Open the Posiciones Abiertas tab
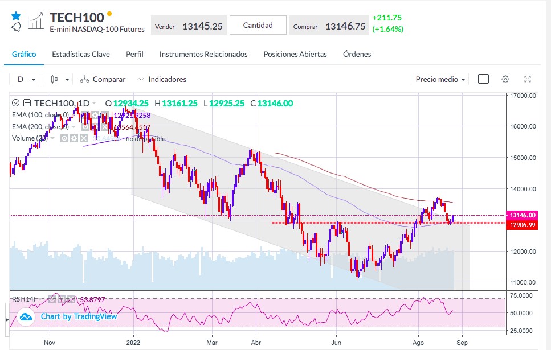Image resolution: width=551 pixels, height=350 pixels. [x=295, y=55]
